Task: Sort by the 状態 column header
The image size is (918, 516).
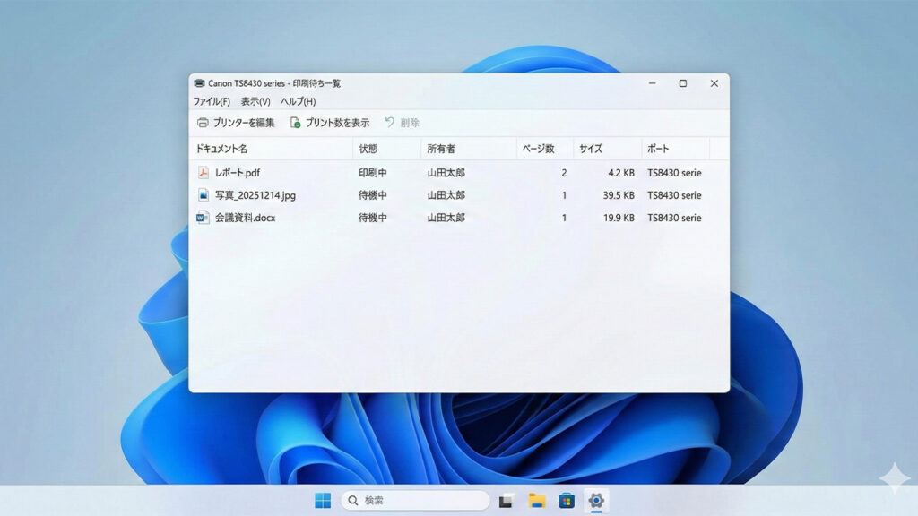Action: pyautogui.click(x=368, y=149)
